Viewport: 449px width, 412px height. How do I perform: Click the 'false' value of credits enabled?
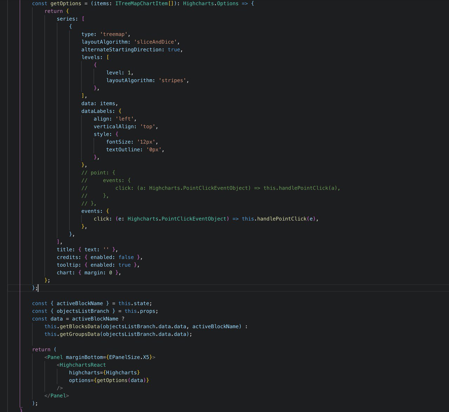(x=126, y=258)
